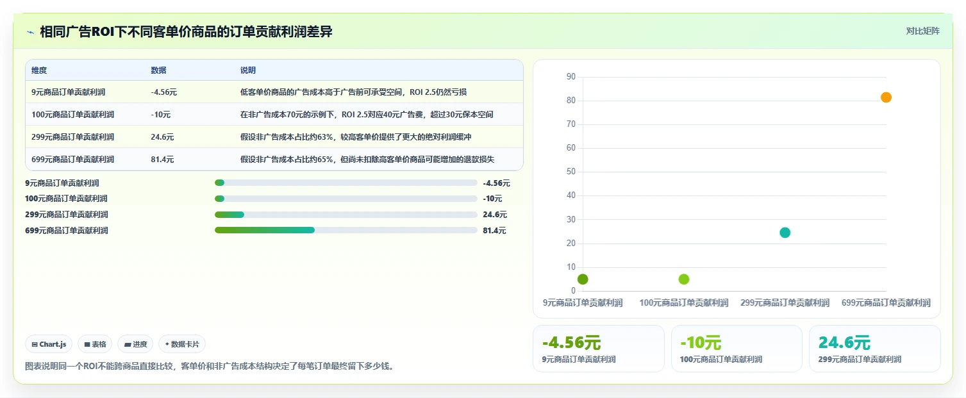
Task: Click the orange 699元 chart point
Action: pyautogui.click(x=886, y=97)
